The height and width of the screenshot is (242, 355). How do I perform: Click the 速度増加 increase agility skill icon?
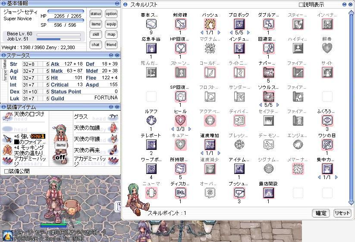(210, 145)
